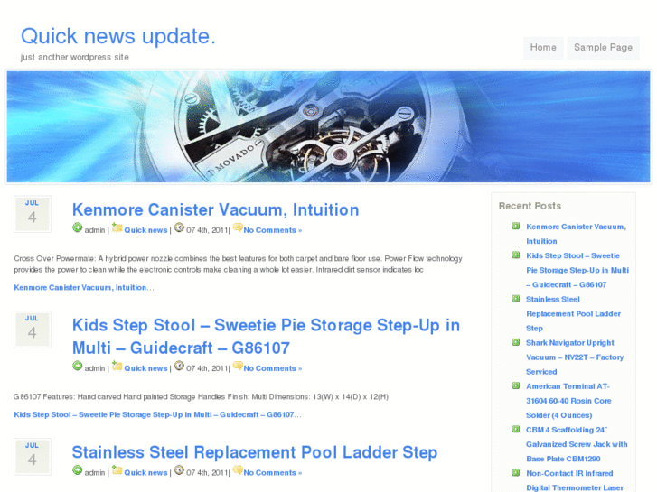
Task: Click the JUL 4 date badge beside Kids Step Stool post
Action: tap(33, 330)
